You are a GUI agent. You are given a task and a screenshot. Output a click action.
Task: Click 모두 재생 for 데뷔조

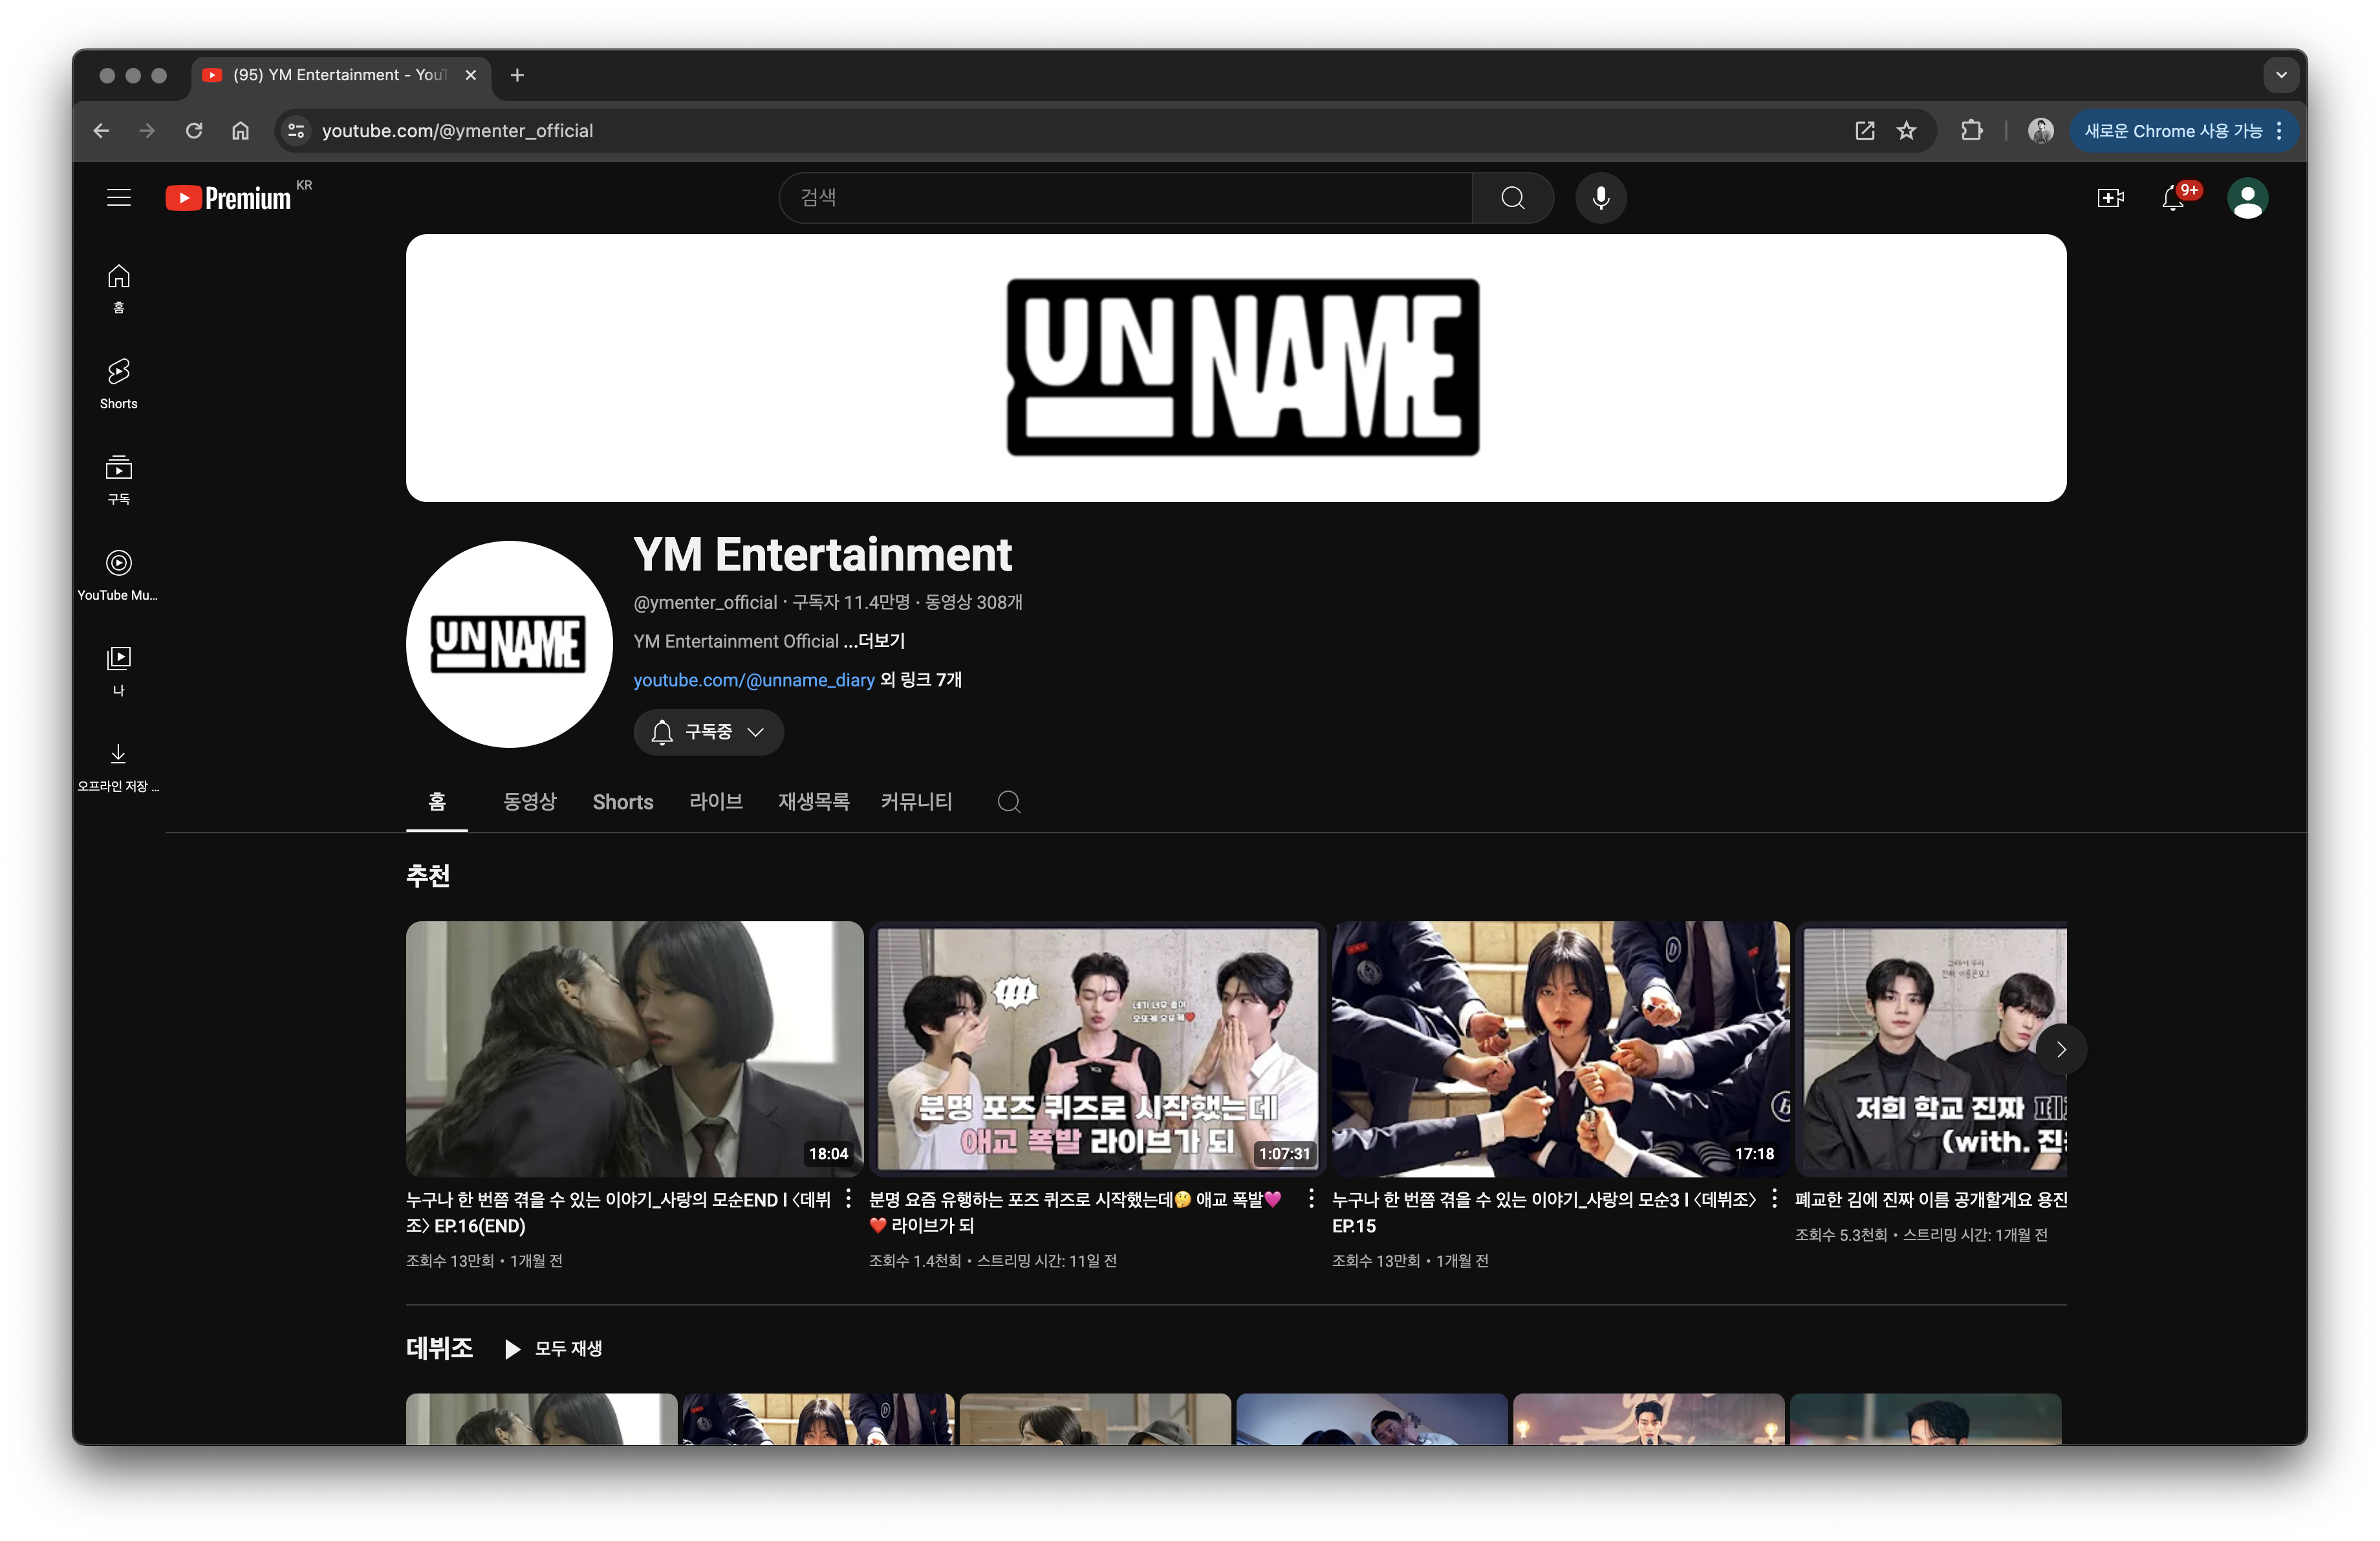tap(554, 1348)
